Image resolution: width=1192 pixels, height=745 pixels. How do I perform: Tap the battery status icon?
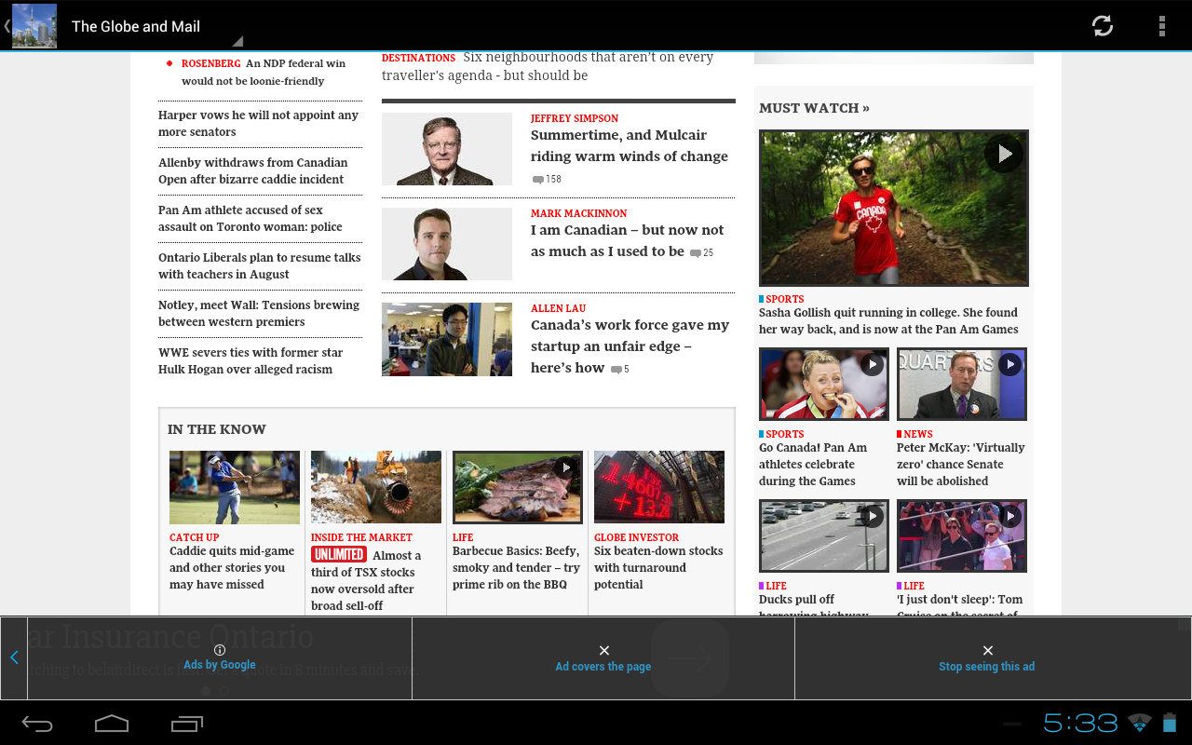1170,723
